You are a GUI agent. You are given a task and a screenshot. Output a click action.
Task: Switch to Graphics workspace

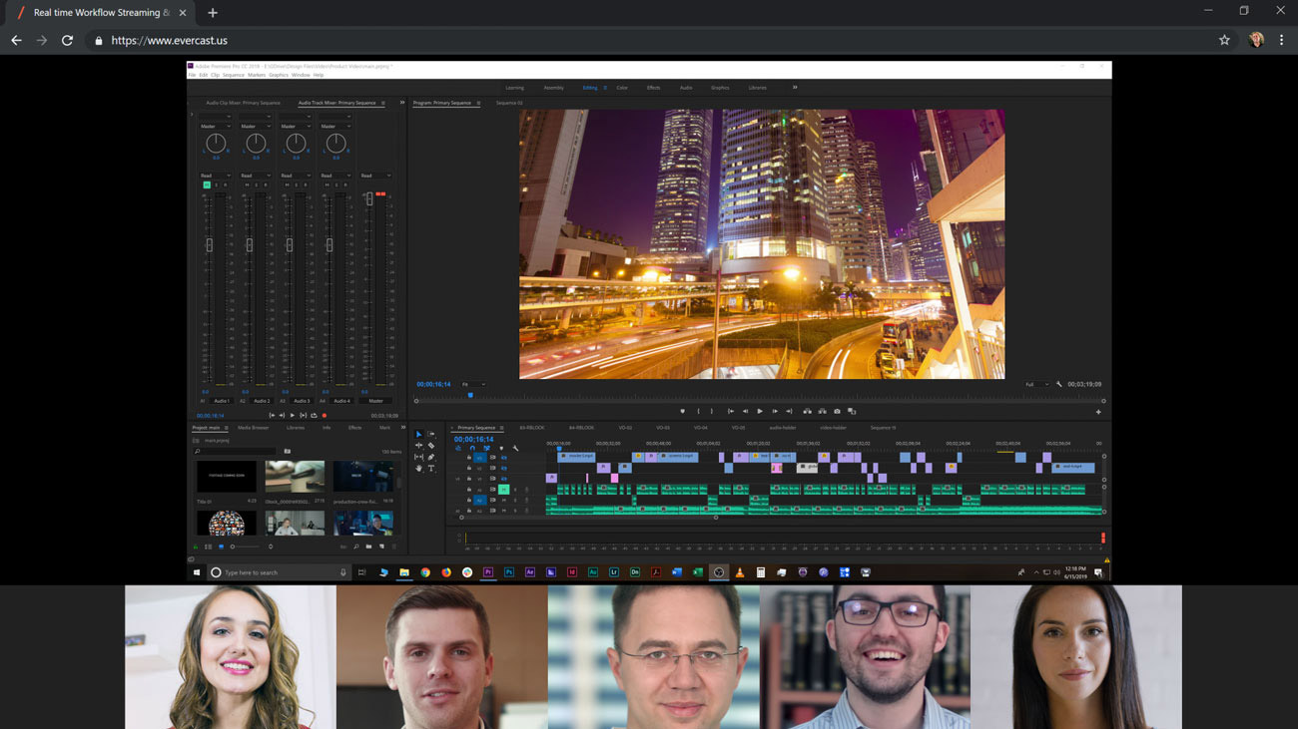(x=720, y=88)
